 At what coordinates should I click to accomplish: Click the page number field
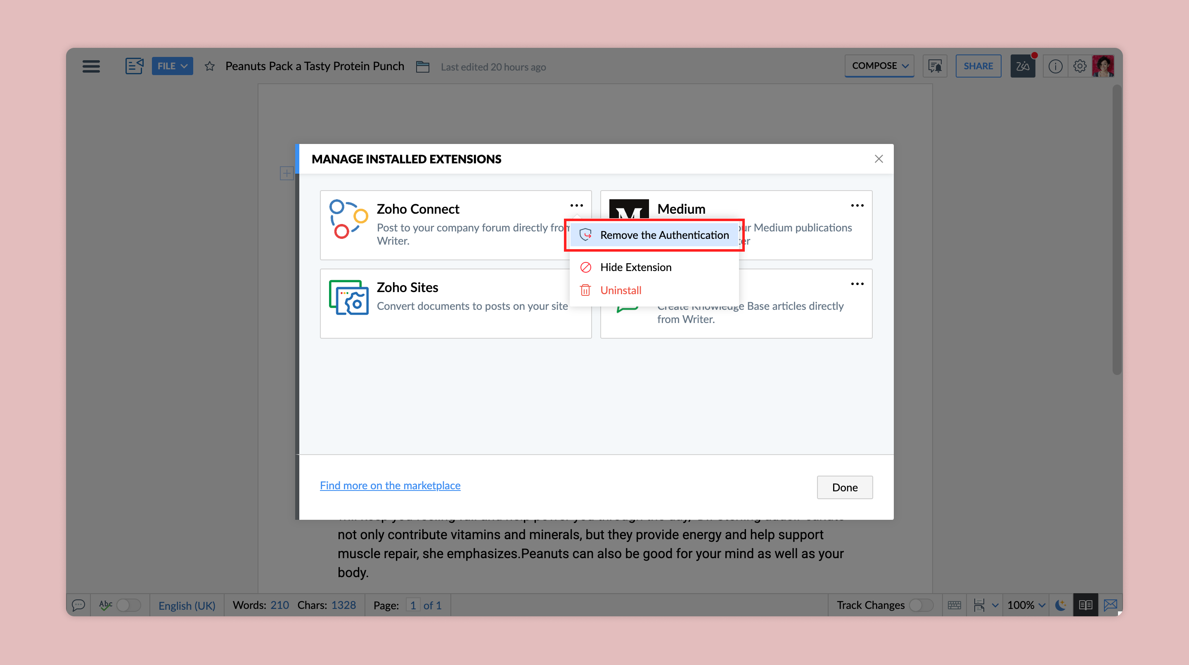(x=413, y=605)
